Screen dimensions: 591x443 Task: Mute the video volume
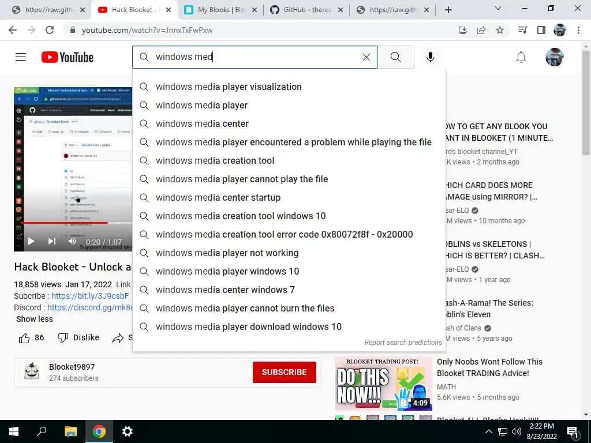pos(72,242)
